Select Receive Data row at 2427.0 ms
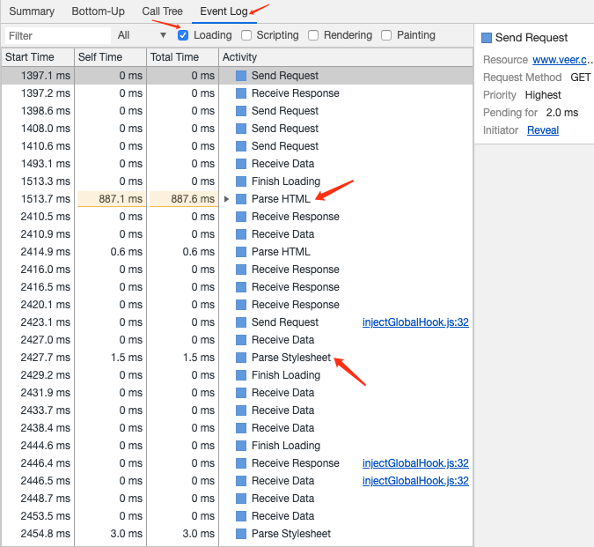 [x=237, y=340]
